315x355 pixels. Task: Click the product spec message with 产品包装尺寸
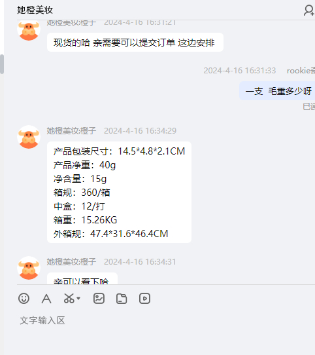(x=119, y=192)
